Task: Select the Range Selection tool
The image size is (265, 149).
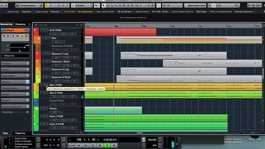Action: [x=108, y=5]
